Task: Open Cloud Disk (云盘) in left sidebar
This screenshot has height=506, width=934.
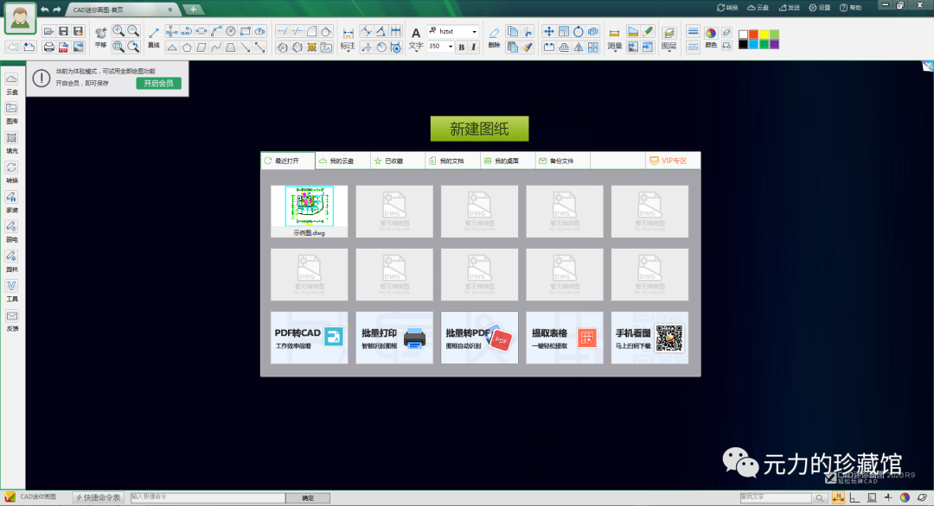Action: tap(12, 84)
